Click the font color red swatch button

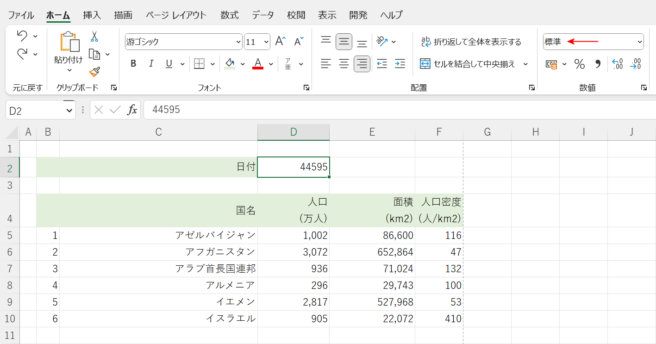(258, 64)
